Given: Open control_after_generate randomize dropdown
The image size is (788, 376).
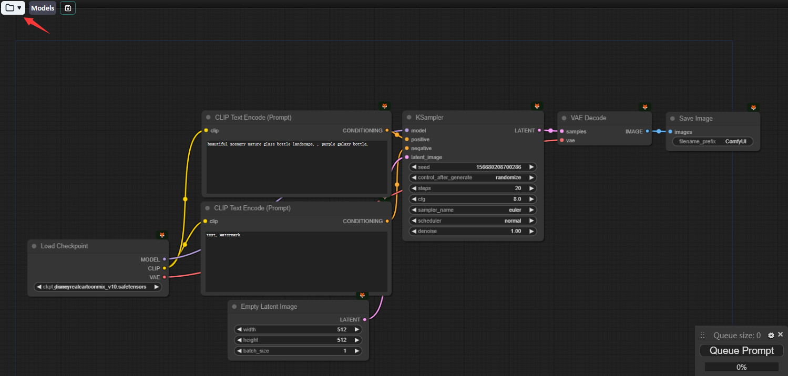Looking at the screenshot, I should 473,177.
